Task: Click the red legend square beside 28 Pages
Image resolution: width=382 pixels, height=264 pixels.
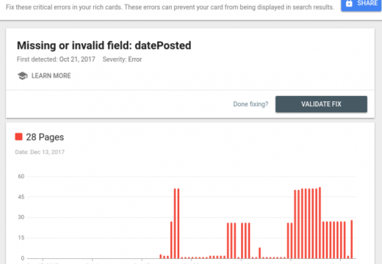Action: (18, 136)
